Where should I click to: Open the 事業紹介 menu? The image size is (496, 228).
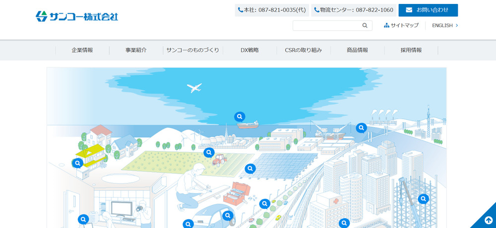(x=136, y=50)
